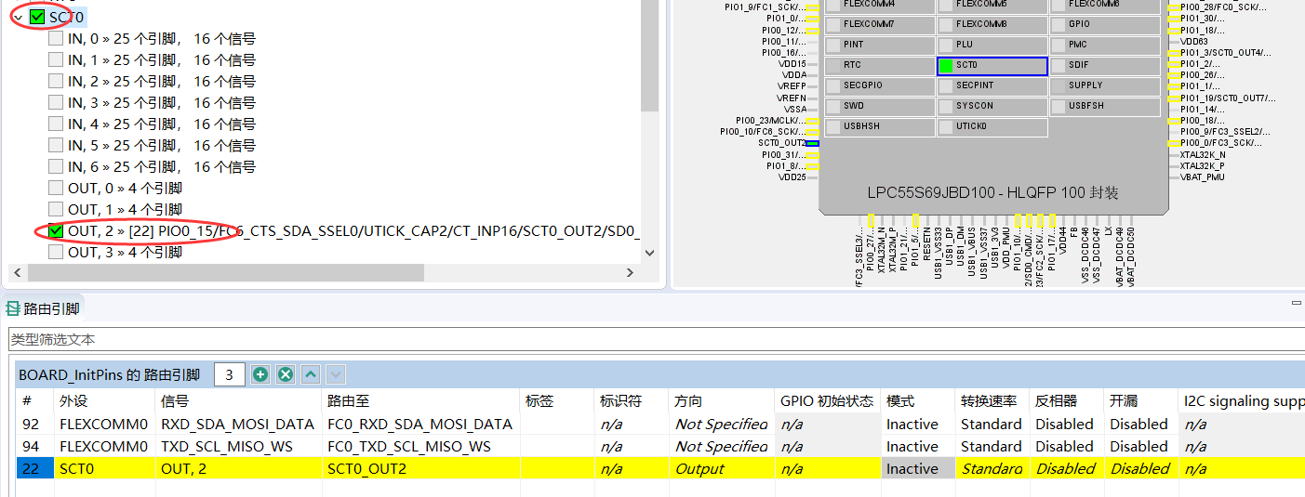This screenshot has width=1305, height=497.
Task: Sort by the 转换速率 column header
Action: point(992,401)
